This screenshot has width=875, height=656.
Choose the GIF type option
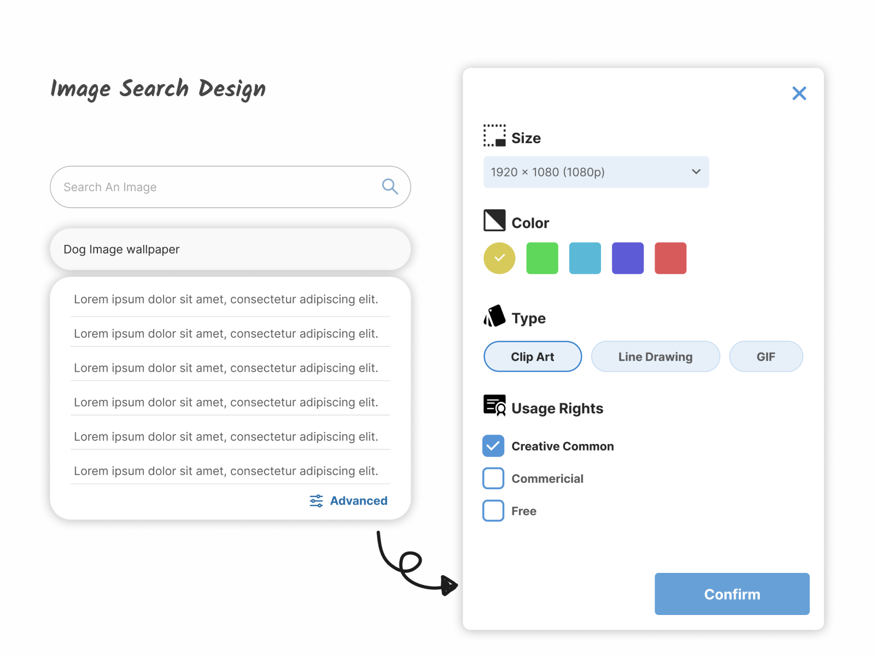[766, 356]
